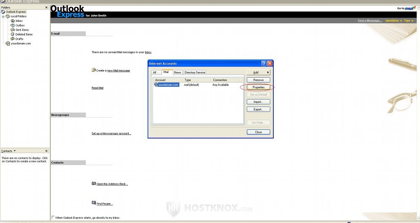Click the Outlook Express root icon in tree

[3, 12]
